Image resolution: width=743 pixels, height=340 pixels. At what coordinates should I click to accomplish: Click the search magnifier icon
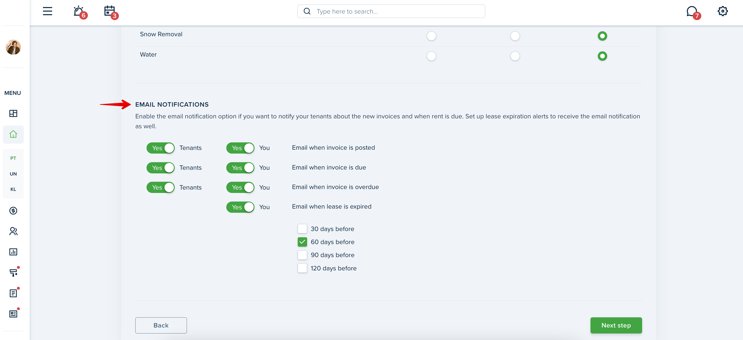point(307,11)
